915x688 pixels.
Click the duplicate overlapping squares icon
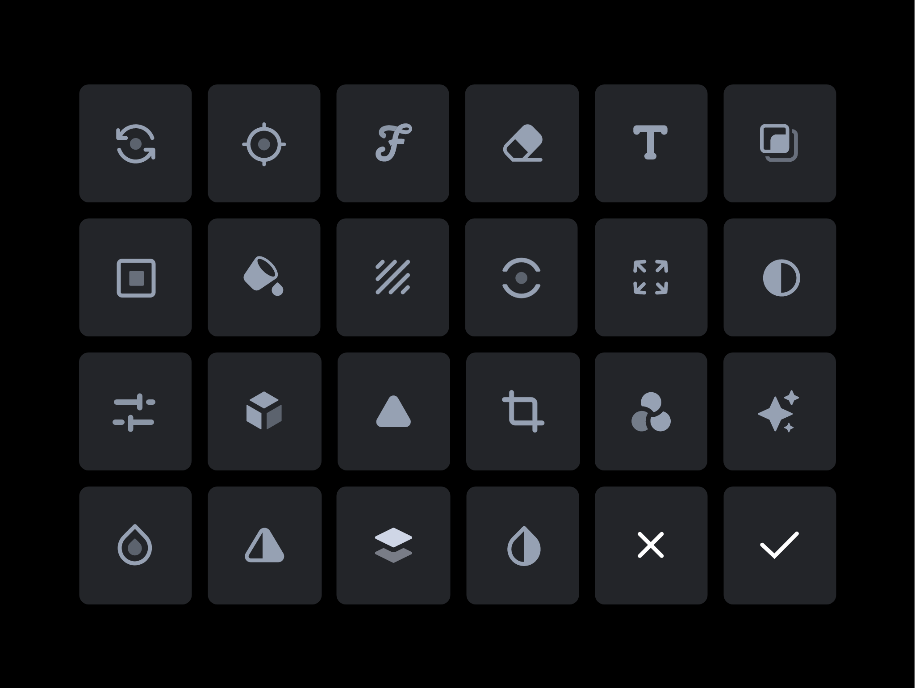pyautogui.click(x=779, y=143)
